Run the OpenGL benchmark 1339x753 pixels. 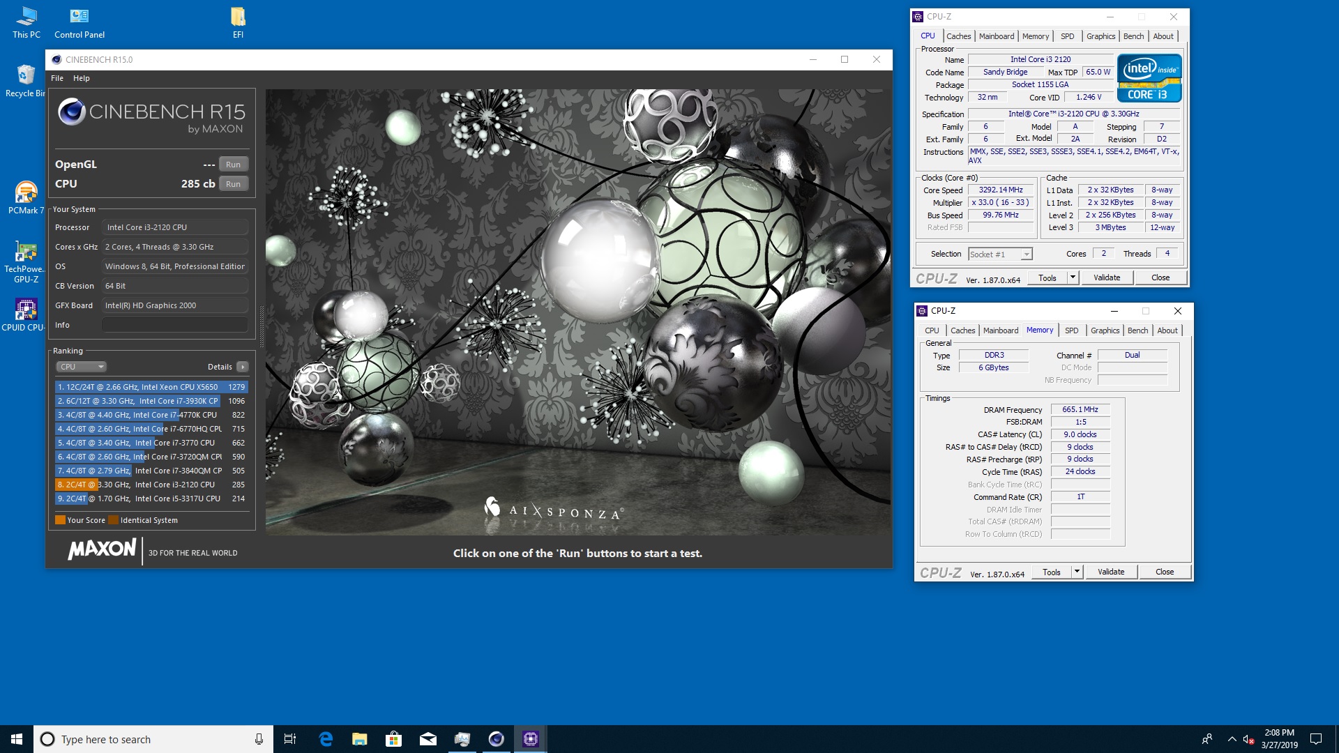click(233, 165)
